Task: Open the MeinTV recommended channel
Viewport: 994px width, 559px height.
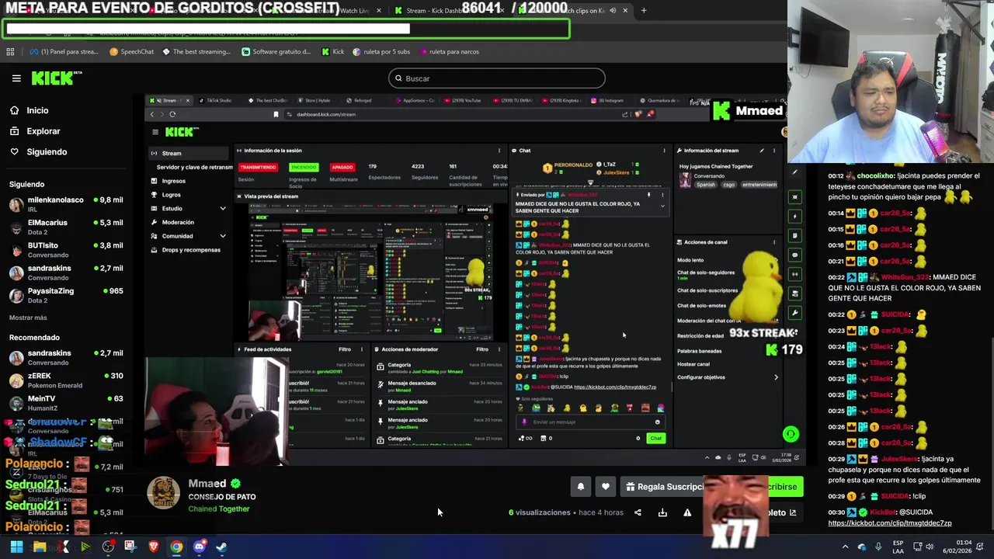Action: (x=66, y=402)
